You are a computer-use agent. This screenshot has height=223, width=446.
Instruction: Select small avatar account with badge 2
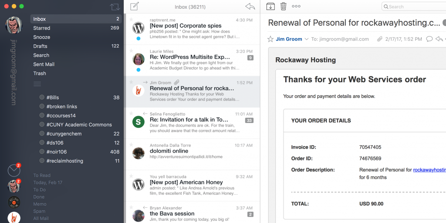click(14, 186)
